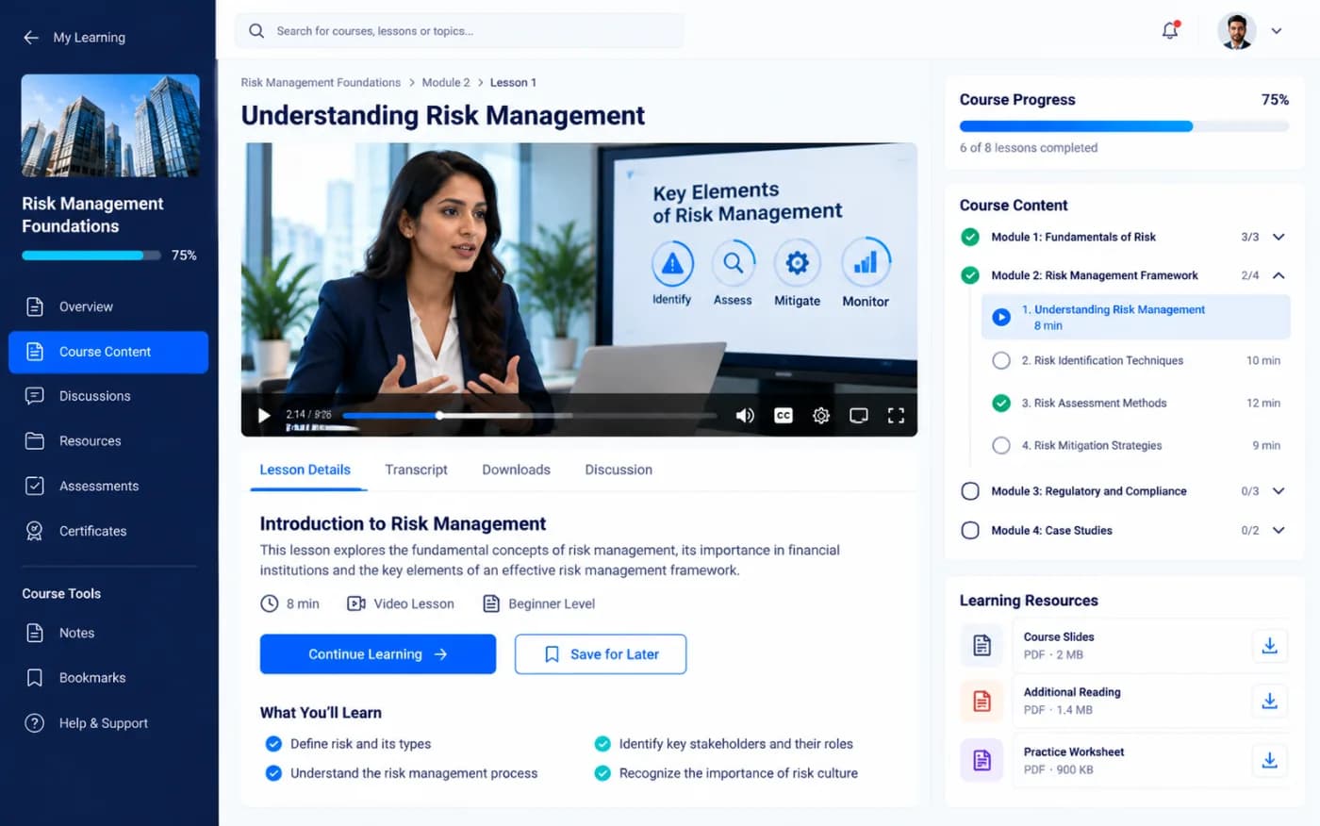Open video settings gear icon
The image size is (1320, 826).
point(821,416)
